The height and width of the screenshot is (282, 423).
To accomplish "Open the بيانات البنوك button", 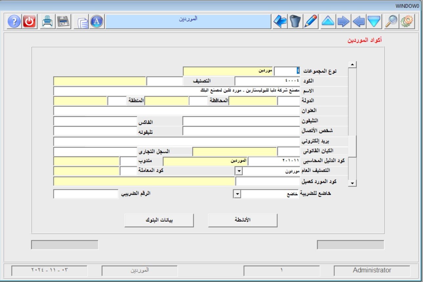I will click(159, 220).
